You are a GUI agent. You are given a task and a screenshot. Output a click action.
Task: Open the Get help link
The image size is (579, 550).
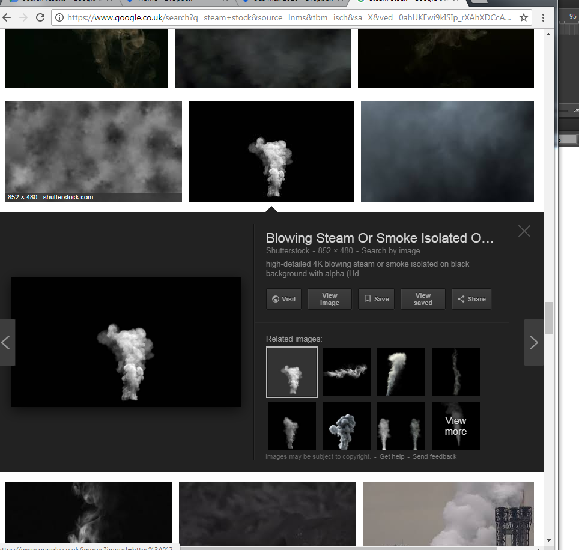tap(392, 457)
